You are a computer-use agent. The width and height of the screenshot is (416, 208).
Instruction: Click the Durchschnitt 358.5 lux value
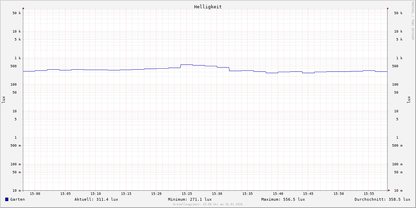point(382,199)
